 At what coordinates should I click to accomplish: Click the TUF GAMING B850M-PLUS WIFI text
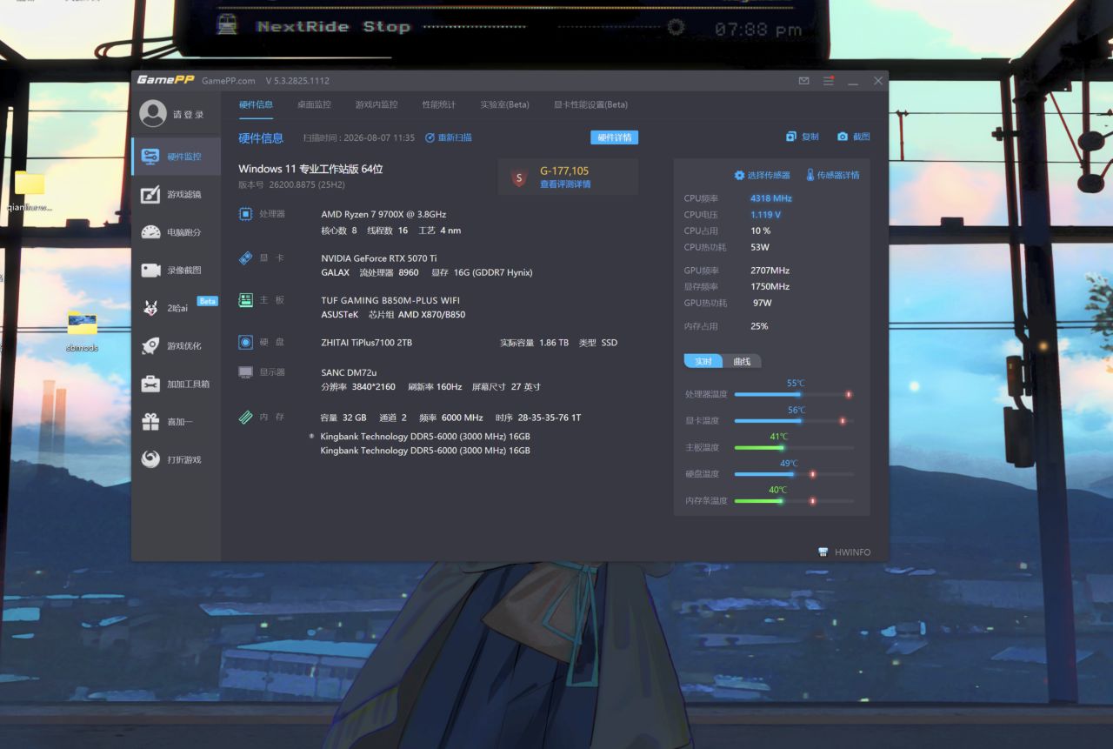(390, 300)
